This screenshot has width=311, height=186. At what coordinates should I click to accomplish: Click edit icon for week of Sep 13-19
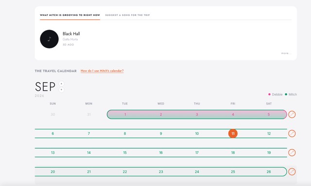pyautogui.click(x=292, y=153)
